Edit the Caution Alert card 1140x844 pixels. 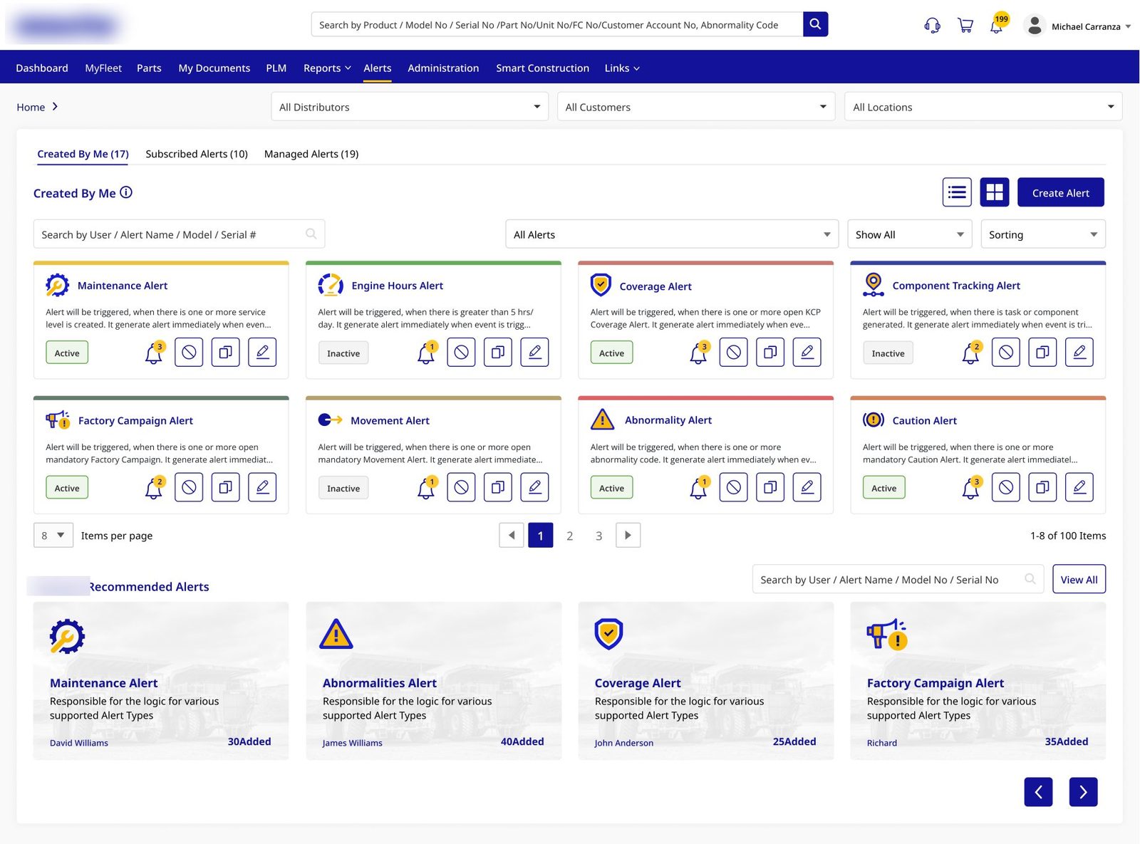tap(1079, 487)
